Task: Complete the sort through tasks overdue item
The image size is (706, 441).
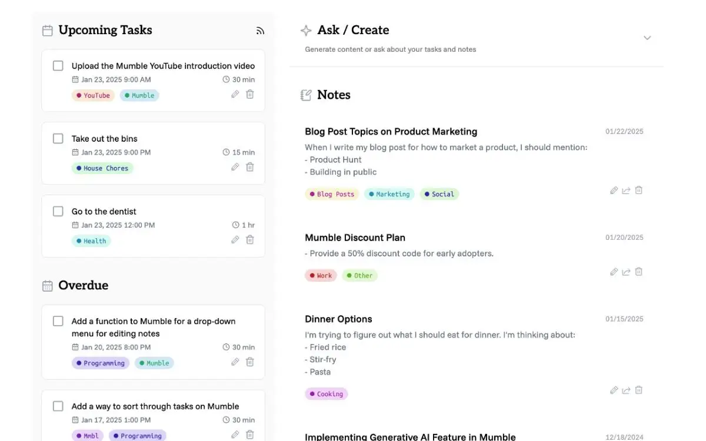Action: click(x=58, y=406)
